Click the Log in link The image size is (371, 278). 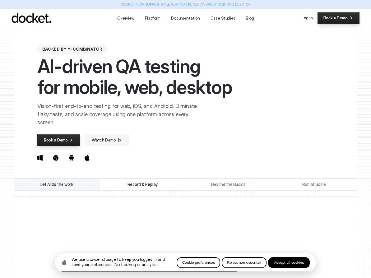click(x=307, y=18)
